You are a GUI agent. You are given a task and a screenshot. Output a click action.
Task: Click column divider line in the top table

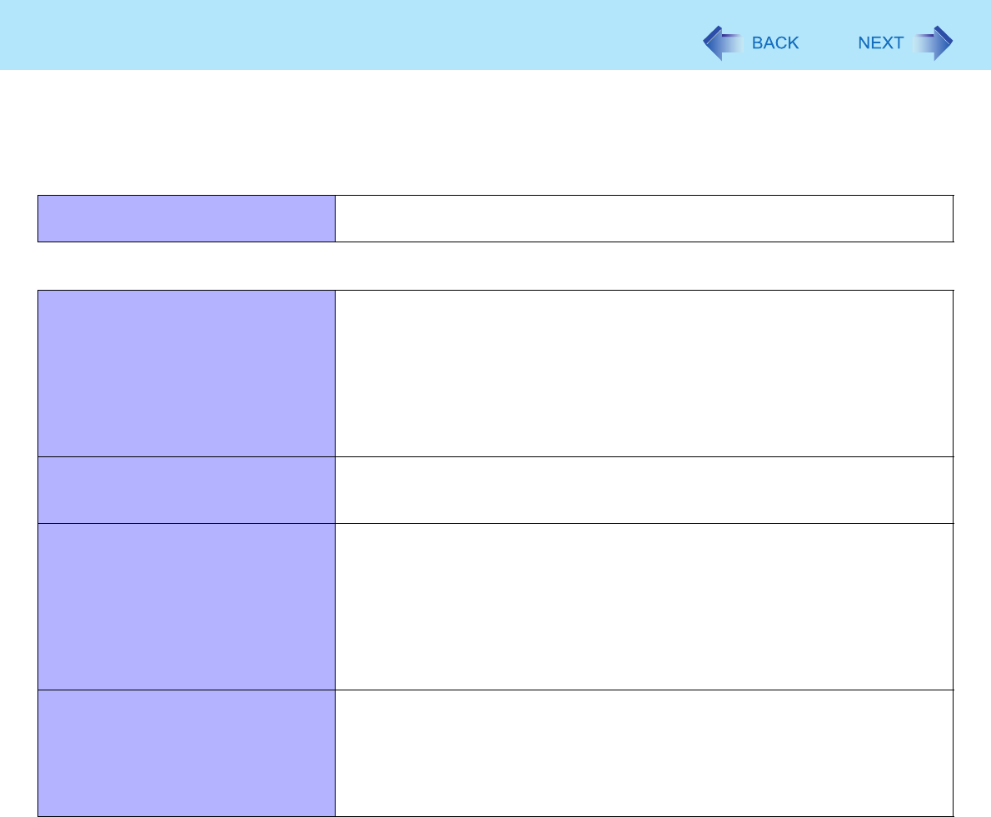(335, 219)
